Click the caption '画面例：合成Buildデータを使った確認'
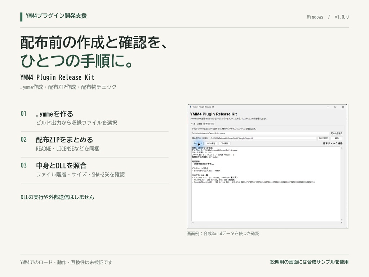 pos(223,233)
